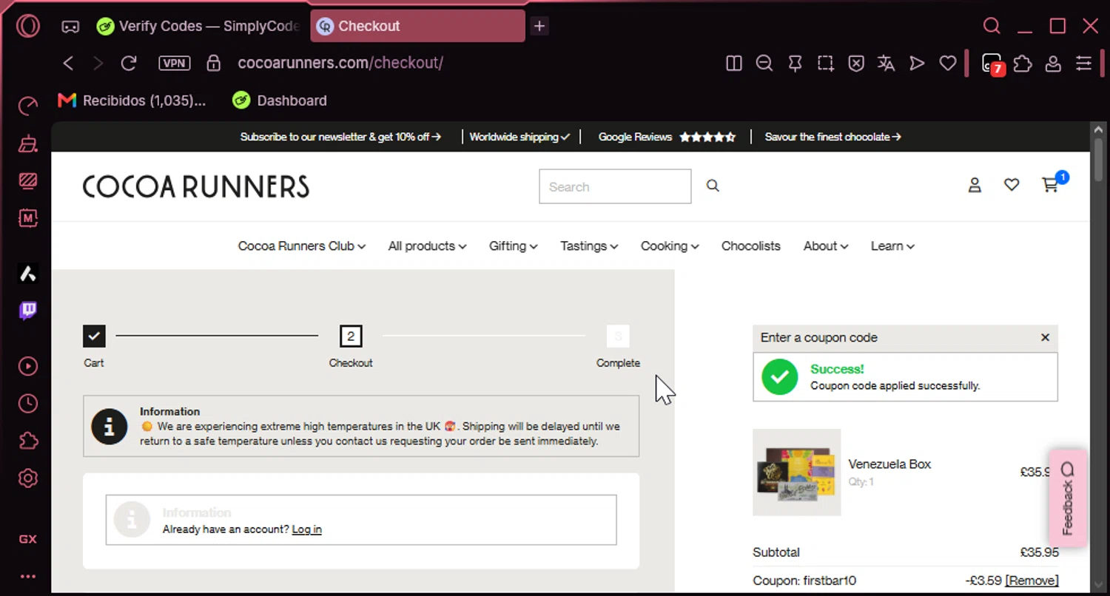Expand the All products dropdown
This screenshot has height=596, width=1110.
tap(427, 246)
